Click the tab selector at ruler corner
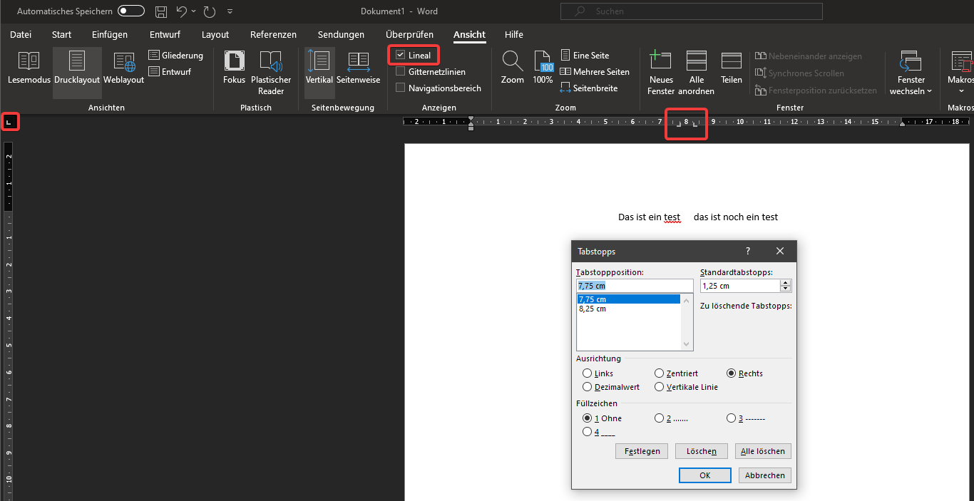974x501 pixels. tap(9, 123)
